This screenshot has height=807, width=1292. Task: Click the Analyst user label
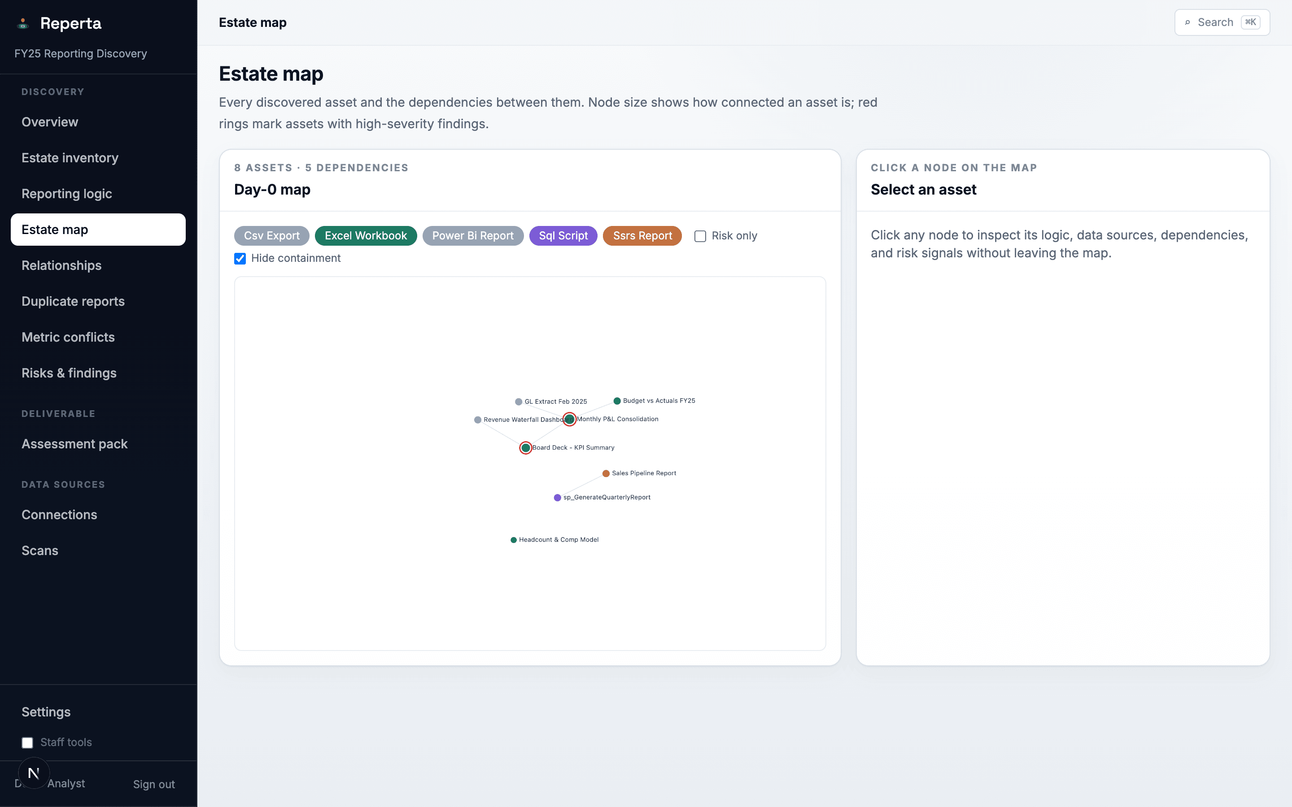[66, 784]
